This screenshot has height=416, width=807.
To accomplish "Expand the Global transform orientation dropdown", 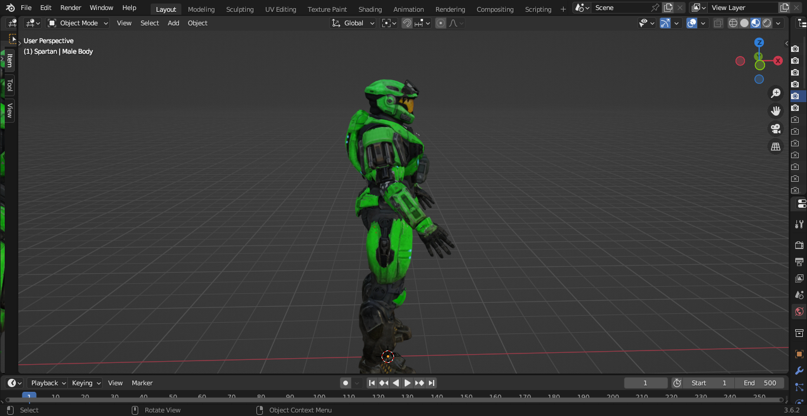I will click(x=353, y=23).
